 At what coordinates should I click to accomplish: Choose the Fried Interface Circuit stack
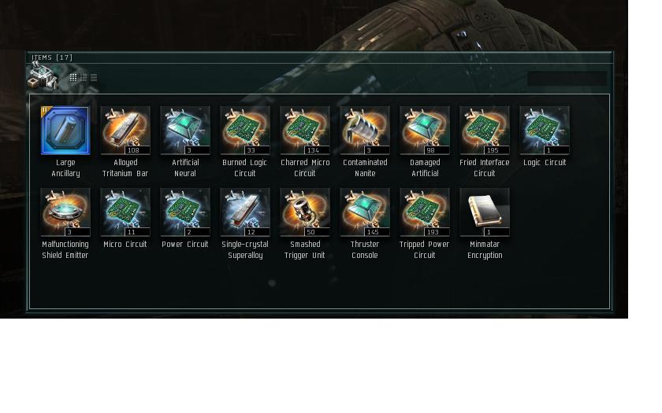pos(485,131)
